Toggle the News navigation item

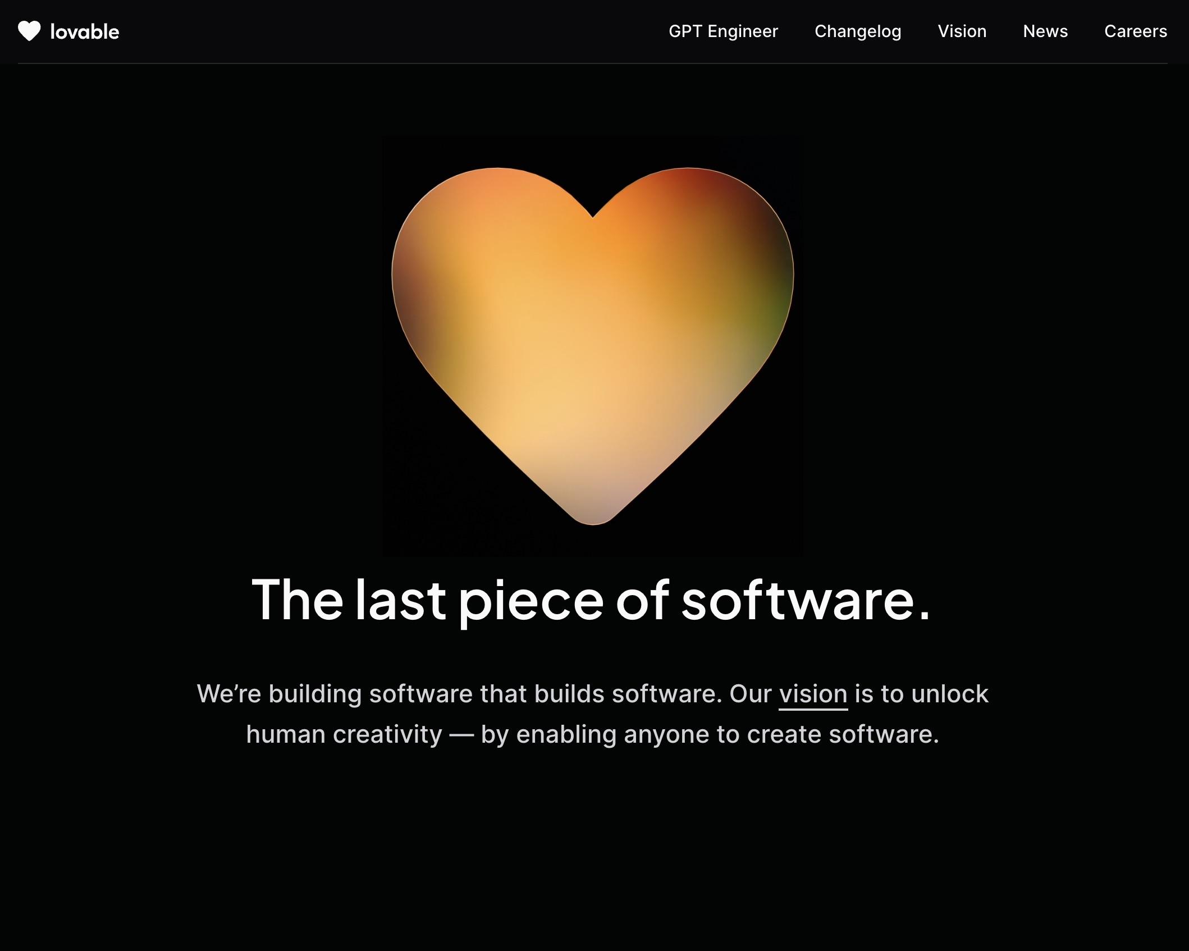pos(1045,31)
